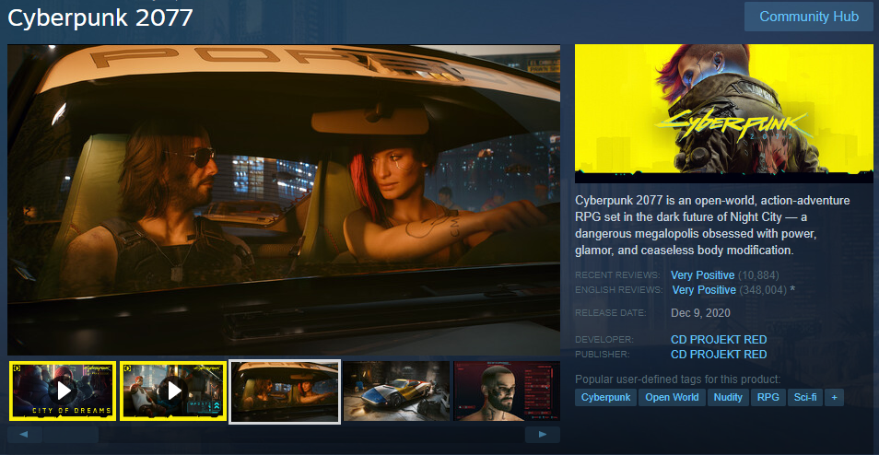The image size is (879, 455).
Task: Open the Community Hub
Action: pyautogui.click(x=808, y=17)
